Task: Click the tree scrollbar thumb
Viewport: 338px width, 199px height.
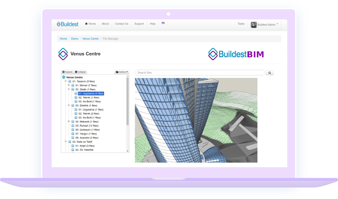Action: [x=128, y=101]
